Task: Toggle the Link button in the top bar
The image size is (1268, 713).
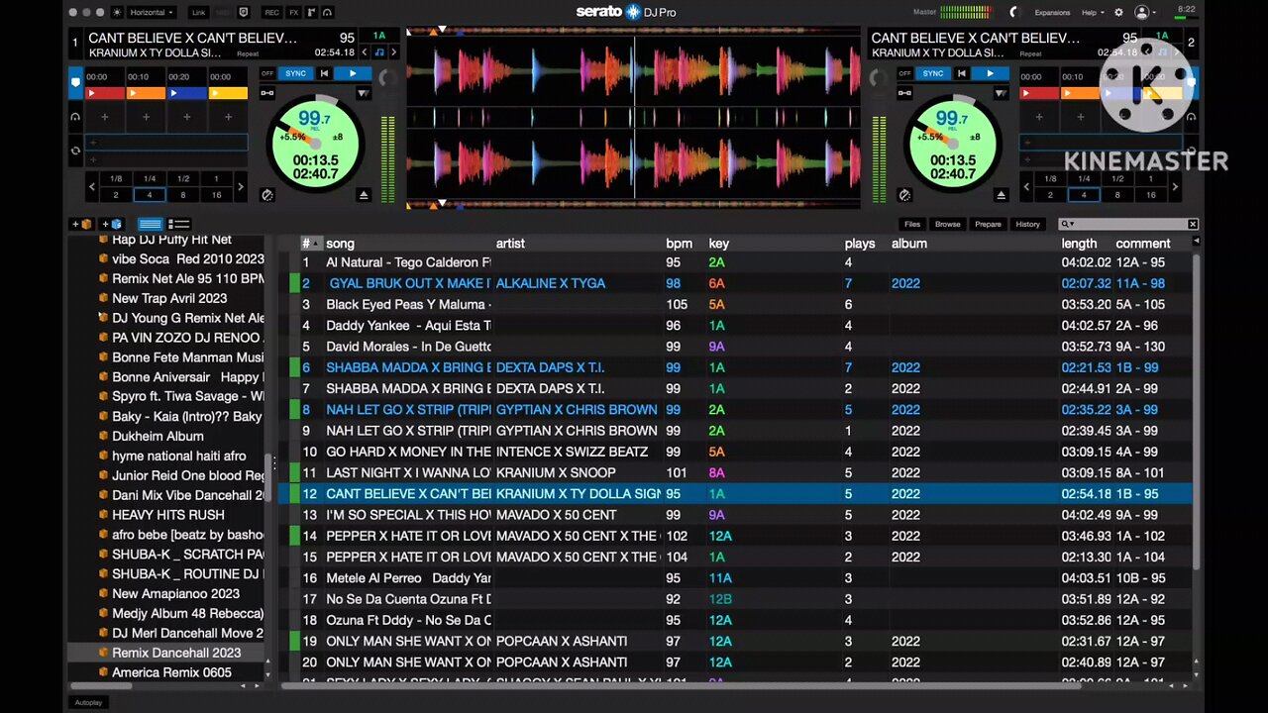Action: click(x=198, y=13)
